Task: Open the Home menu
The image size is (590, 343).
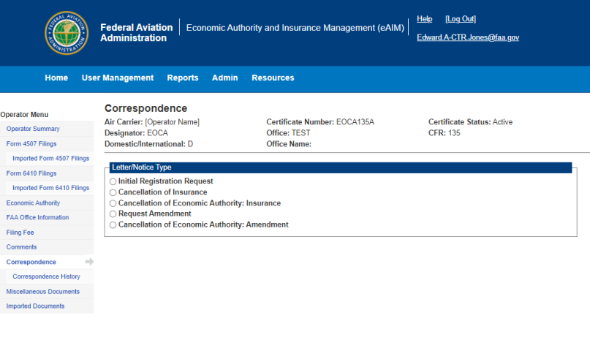Action: [x=56, y=78]
